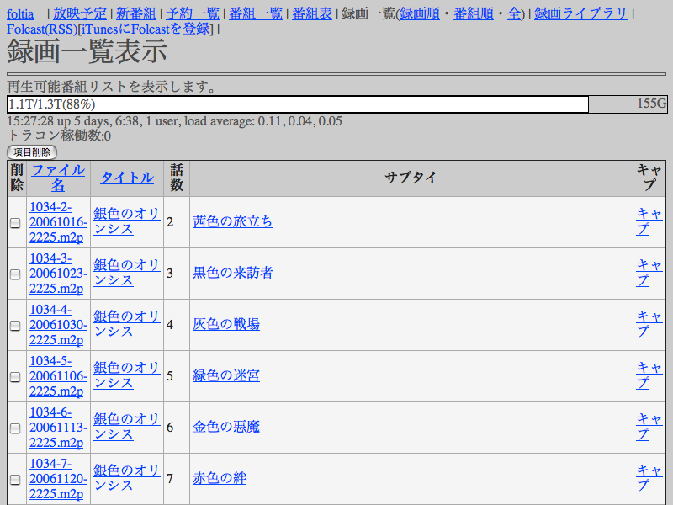Screen dimensions: 673x505
Task: Click iTunesにFolcastを登録 link
Action: 146,29
